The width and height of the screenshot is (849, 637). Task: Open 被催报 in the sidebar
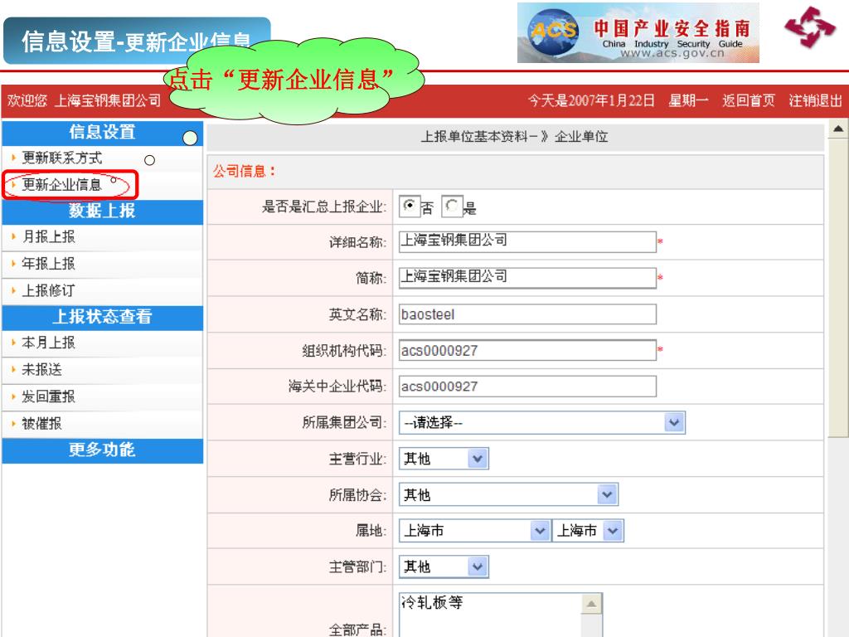[41, 424]
